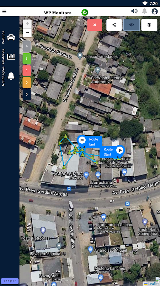Open notifications bell in top bar
The height and width of the screenshot is (286, 160).
coord(144,11)
